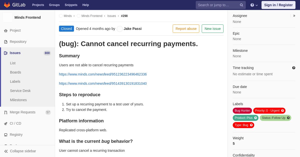Click the GitLab fox logo
The image size is (300, 157).
(7, 5)
